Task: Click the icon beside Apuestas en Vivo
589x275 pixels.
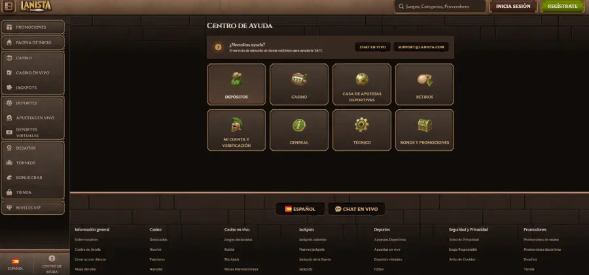Action: (x=9, y=118)
